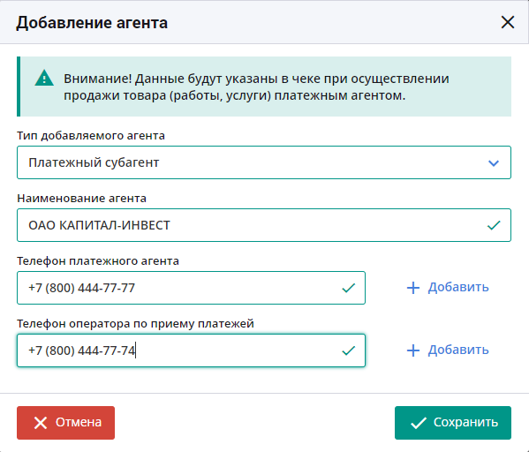
Task: Click validation checkmark in payment agent phone field
Action: (x=348, y=288)
